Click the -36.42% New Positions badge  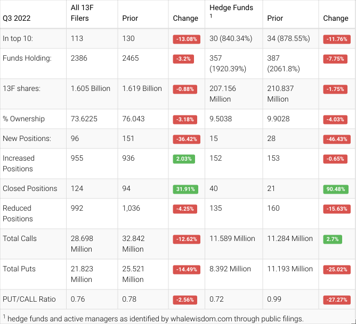click(185, 139)
